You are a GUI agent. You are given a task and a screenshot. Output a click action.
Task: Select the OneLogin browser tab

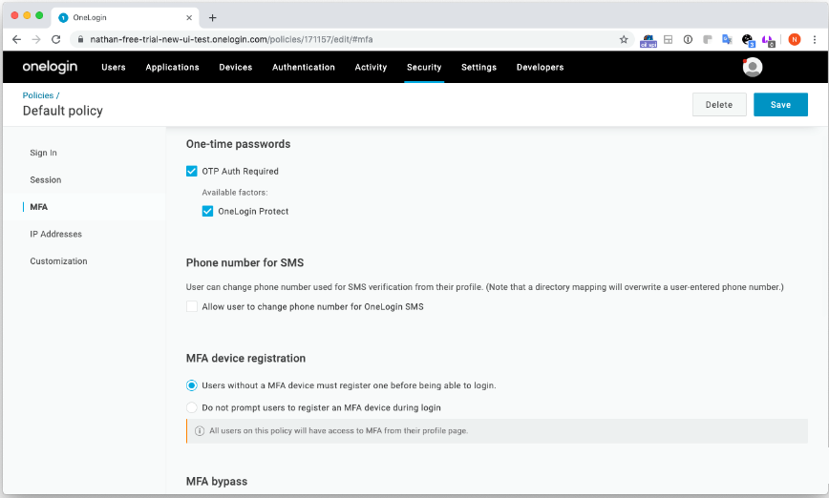pyautogui.click(x=126, y=17)
